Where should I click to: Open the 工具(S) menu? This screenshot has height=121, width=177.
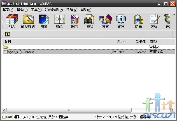click(x=36, y=10)
